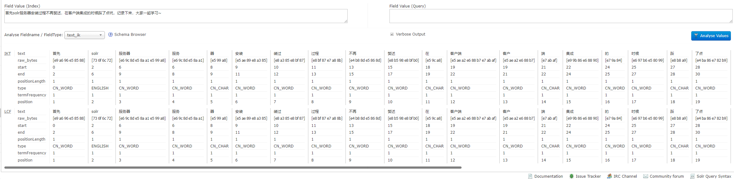Toggle the Verbose Output checkbox
The image size is (734, 183).
tap(392, 34)
